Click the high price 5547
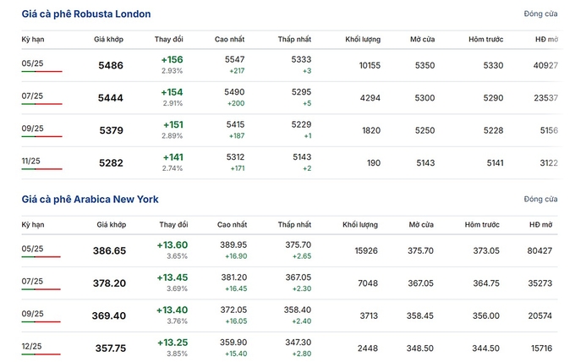Image resolution: width=575 pixels, height=362 pixels. 235,59
